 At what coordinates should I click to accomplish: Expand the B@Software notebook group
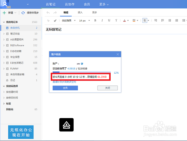click(x=4, y=45)
